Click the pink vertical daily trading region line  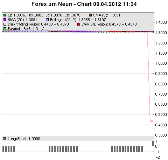point(148,76)
